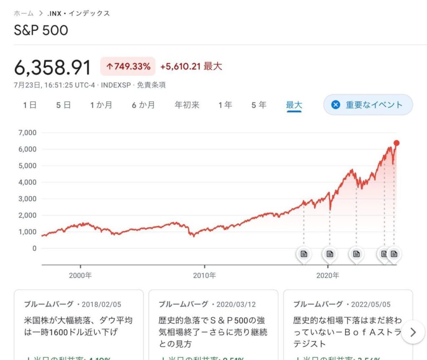This screenshot has width=427, height=360.
Task: Select the 年初来 year-to-date tab
Action: (x=187, y=105)
